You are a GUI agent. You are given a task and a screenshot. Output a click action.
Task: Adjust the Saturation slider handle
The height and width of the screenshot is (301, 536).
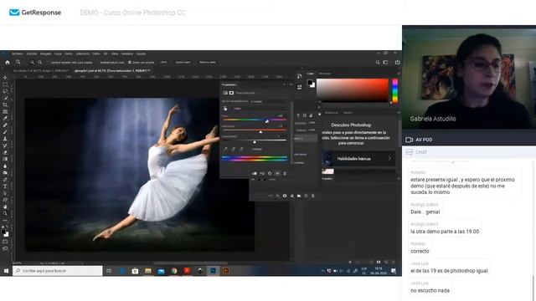(x=260, y=131)
